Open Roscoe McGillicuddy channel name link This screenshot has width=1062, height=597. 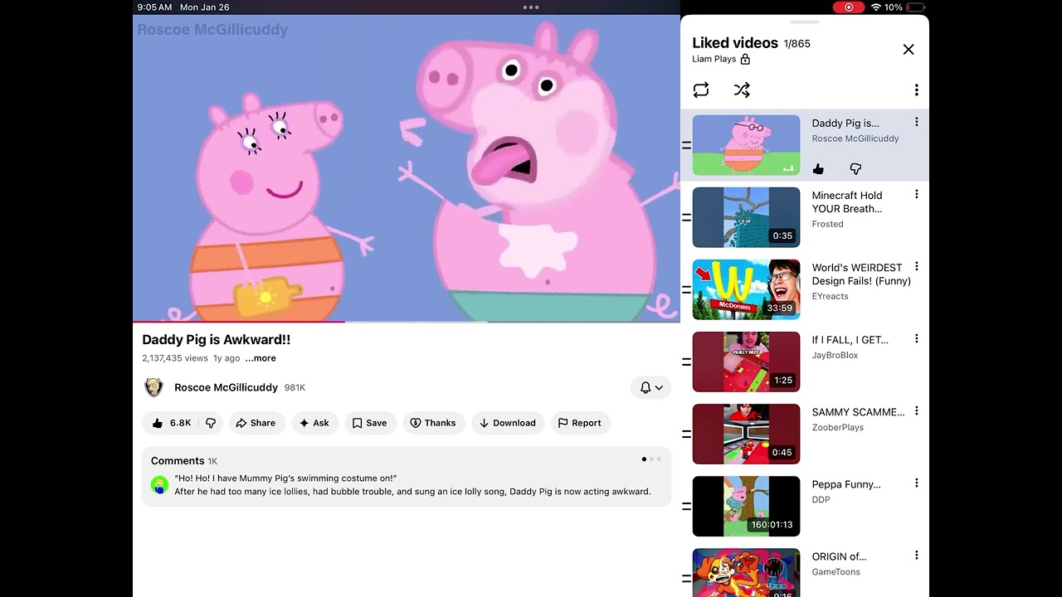click(x=226, y=387)
